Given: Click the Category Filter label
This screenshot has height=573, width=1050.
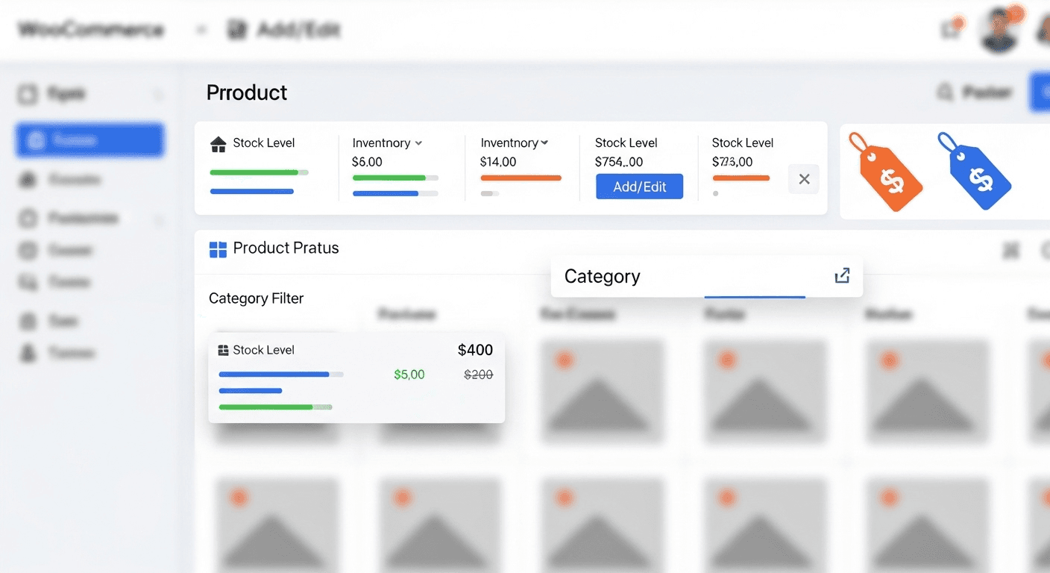Looking at the screenshot, I should tap(256, 298).
